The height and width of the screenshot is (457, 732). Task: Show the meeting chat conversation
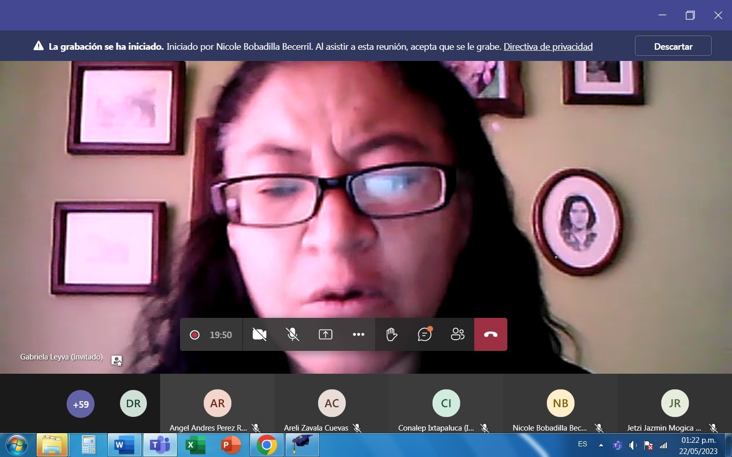(x=424, y=334)
